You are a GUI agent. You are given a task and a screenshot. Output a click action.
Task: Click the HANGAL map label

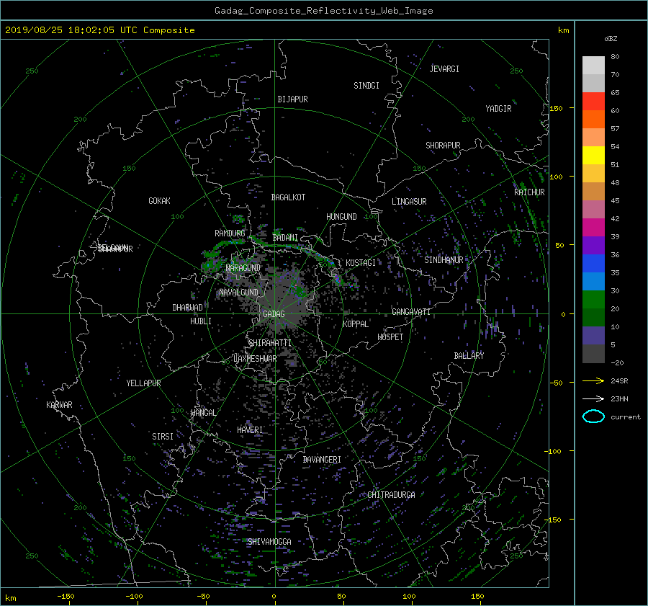203,413
